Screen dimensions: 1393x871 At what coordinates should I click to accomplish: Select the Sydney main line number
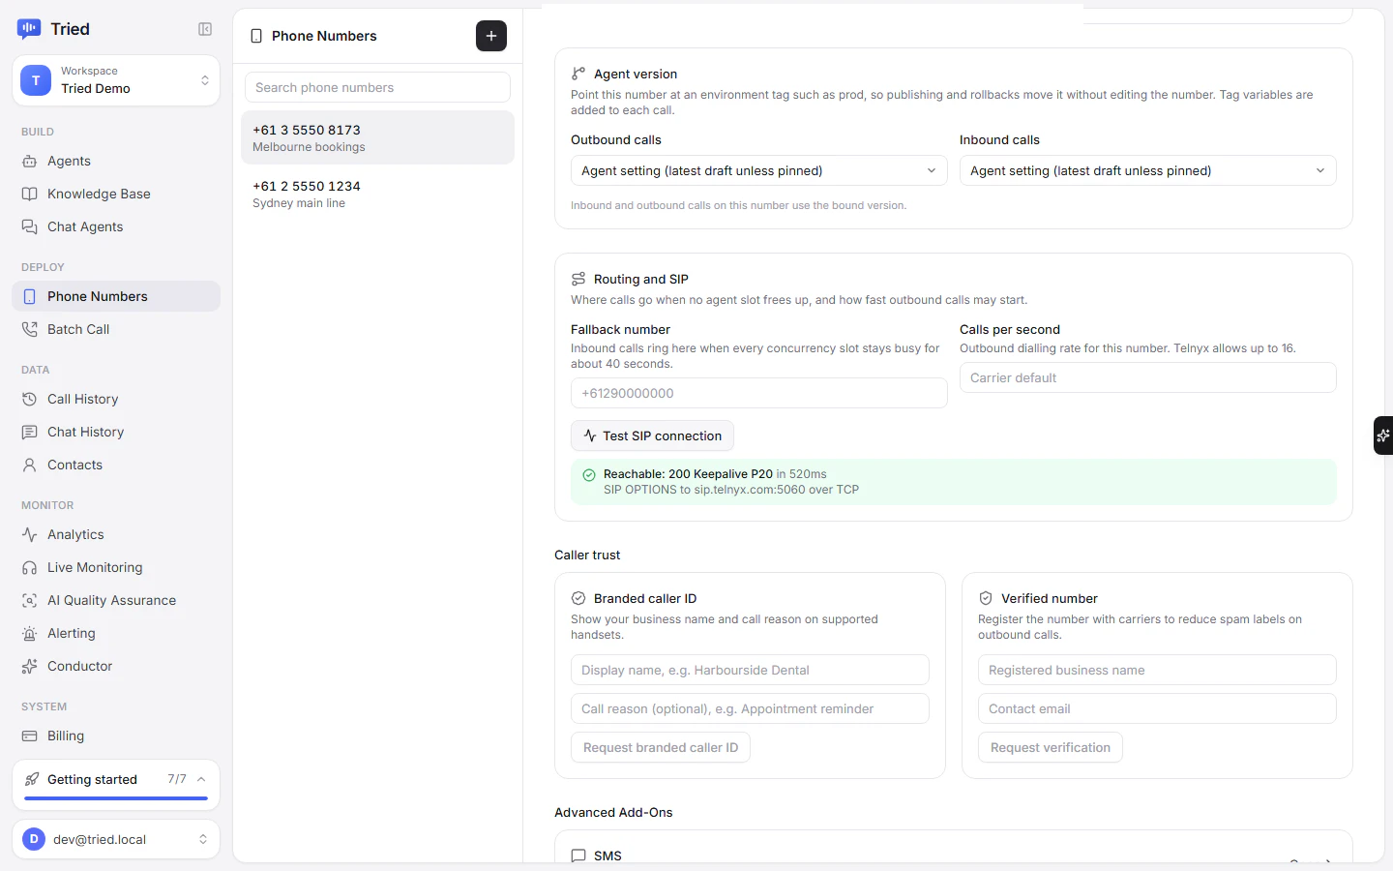click(x=377, y=194)
